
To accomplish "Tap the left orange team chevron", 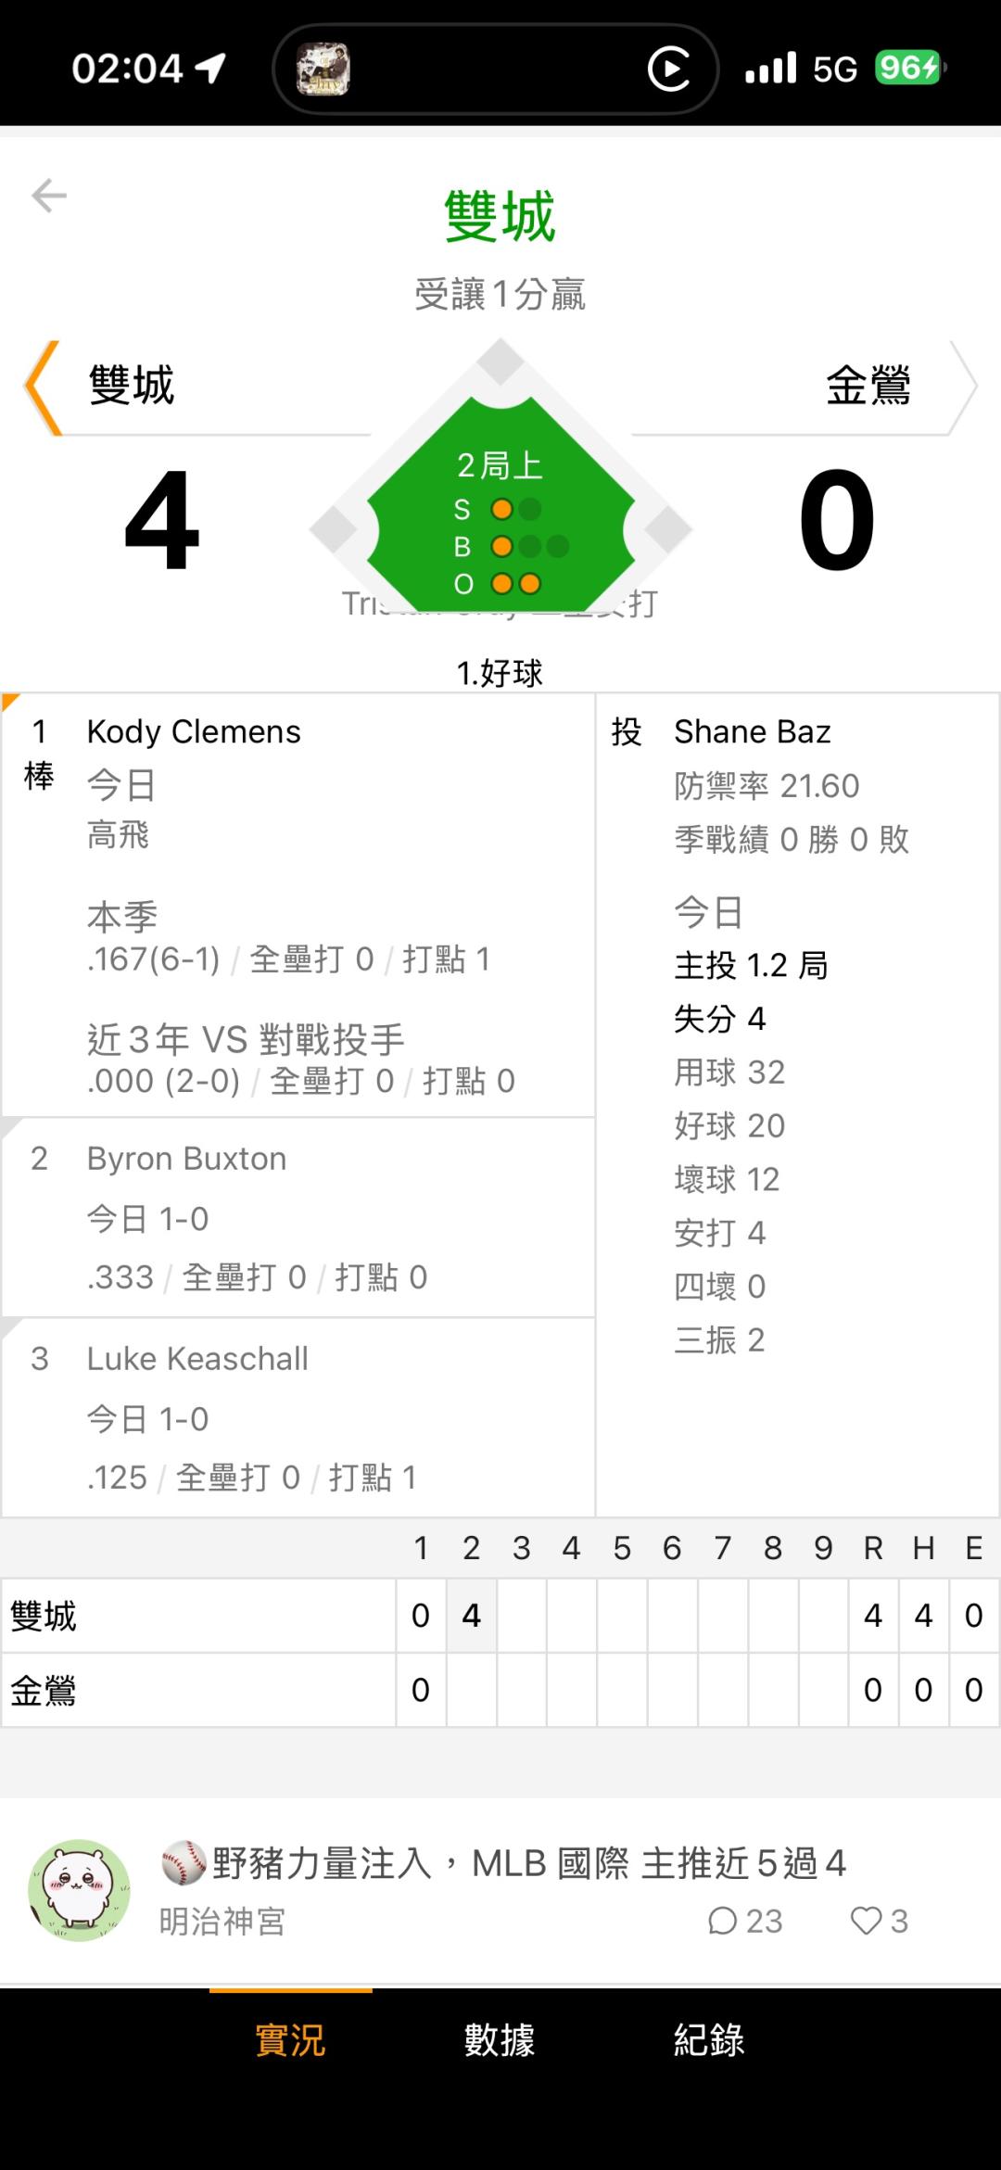I will [x=43, y=387].
